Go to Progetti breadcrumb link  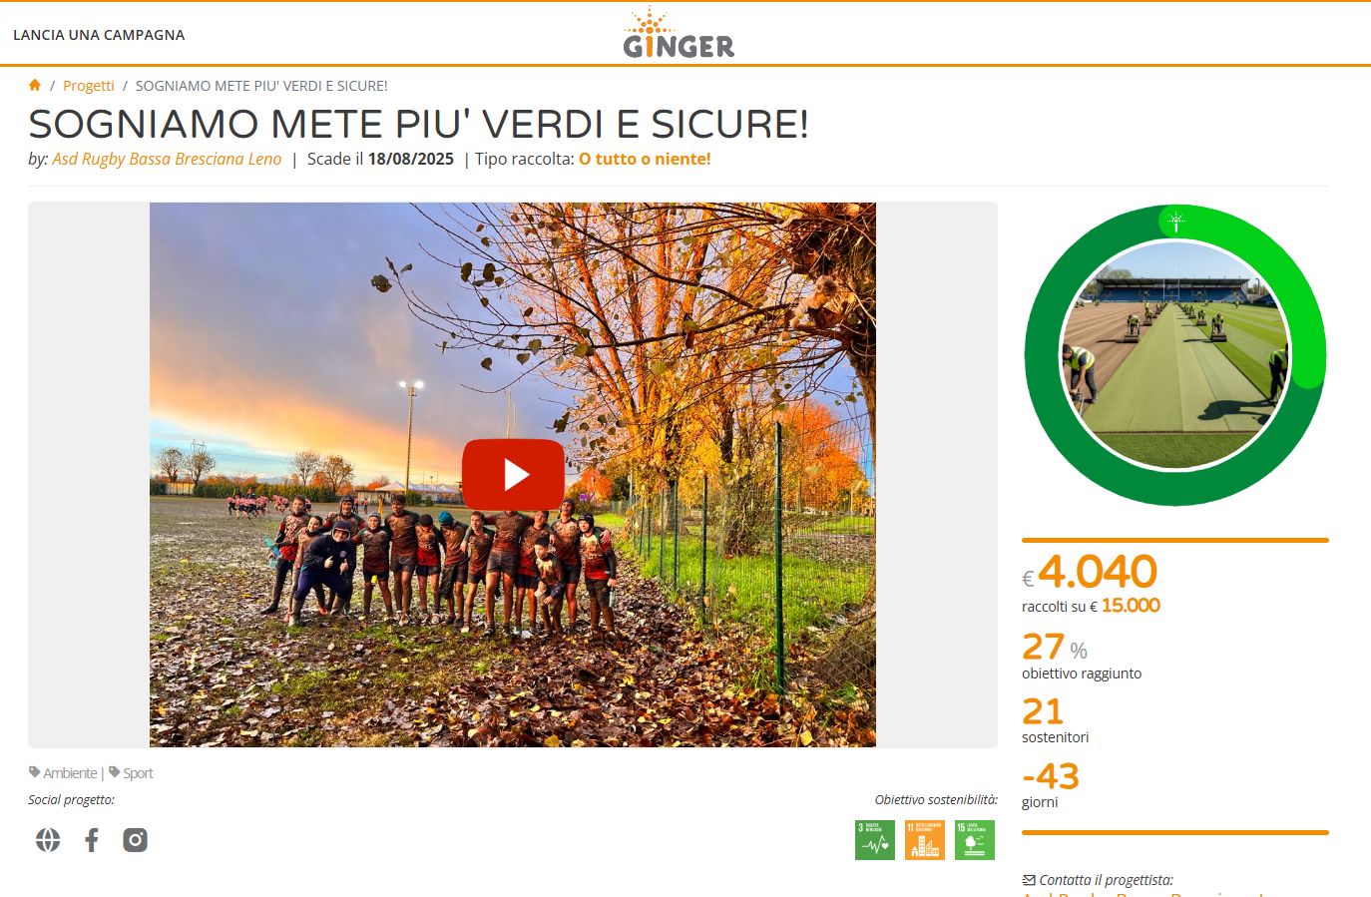pyautogui.click(x=89, y=86)
